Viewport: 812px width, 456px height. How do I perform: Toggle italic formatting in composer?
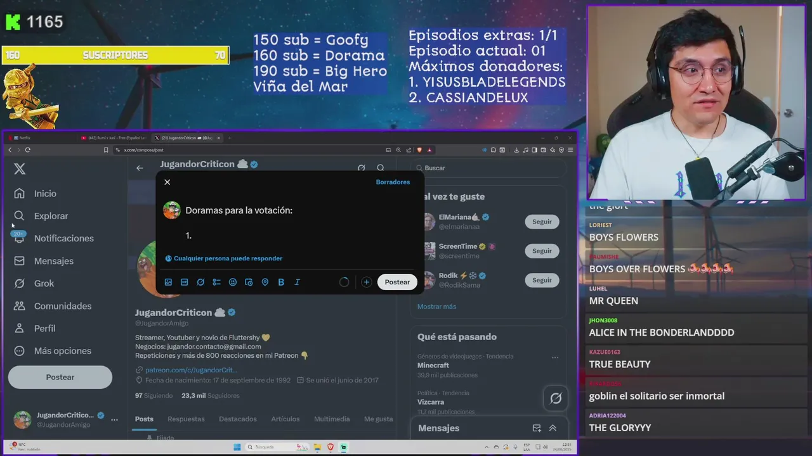point(297,282)
